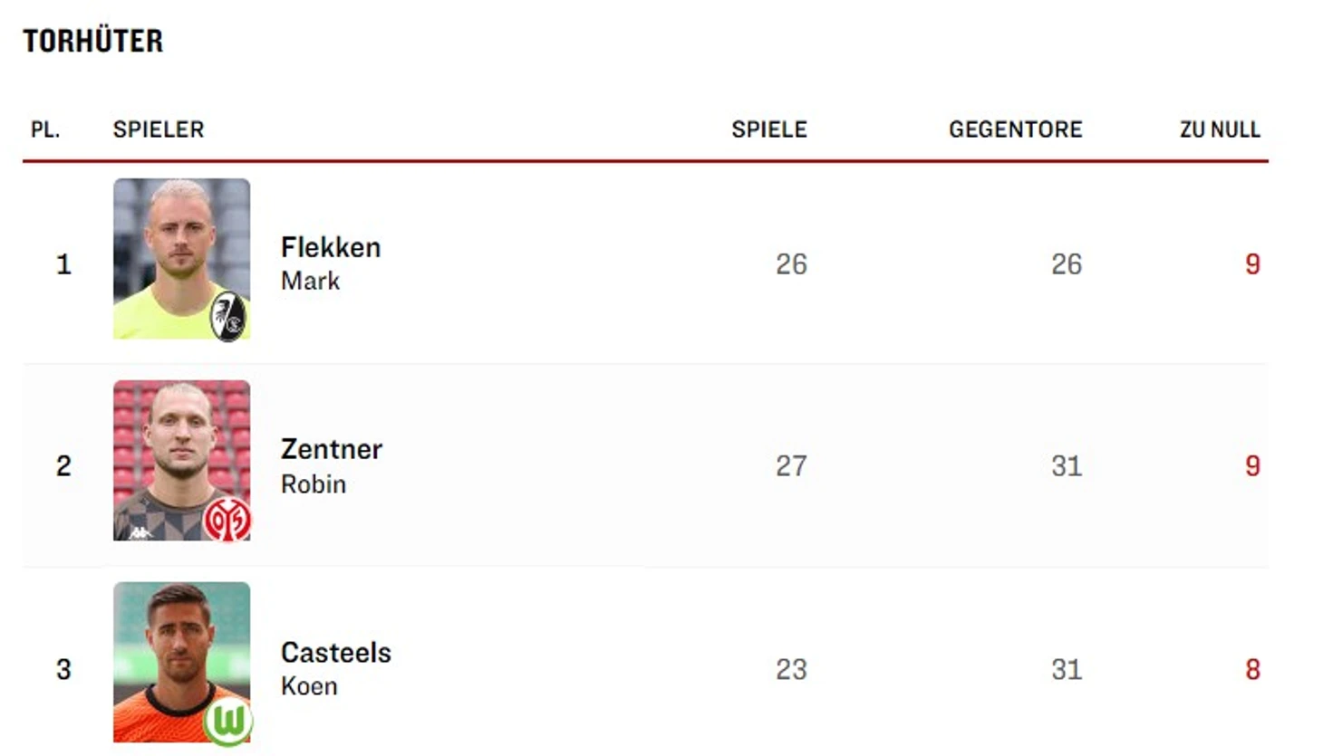Click the Flekken player name
This screenshot has height=756, width=1323.
coord(331,247)
